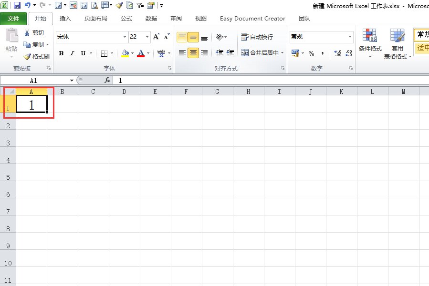The width and height of the screenshot is (429, 286).
Task: Toggle italic formatting
Action: click(x=73, y=53)
